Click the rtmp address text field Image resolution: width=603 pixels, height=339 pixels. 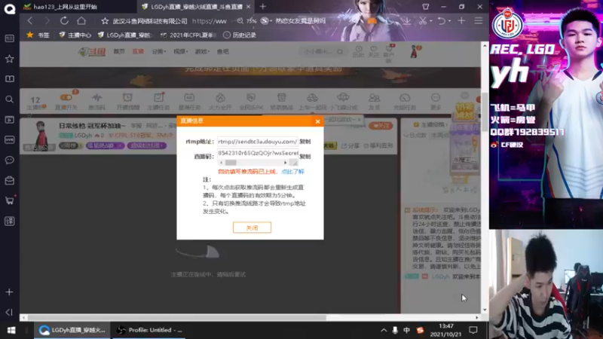(258, 142)
